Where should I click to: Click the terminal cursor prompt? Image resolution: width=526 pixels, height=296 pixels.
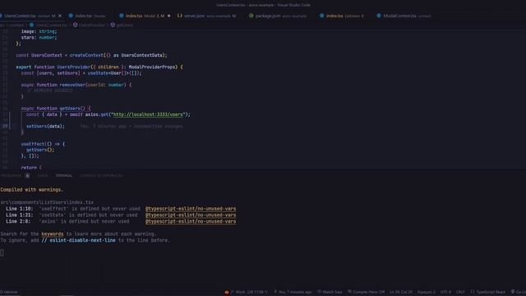click(2, 252)
